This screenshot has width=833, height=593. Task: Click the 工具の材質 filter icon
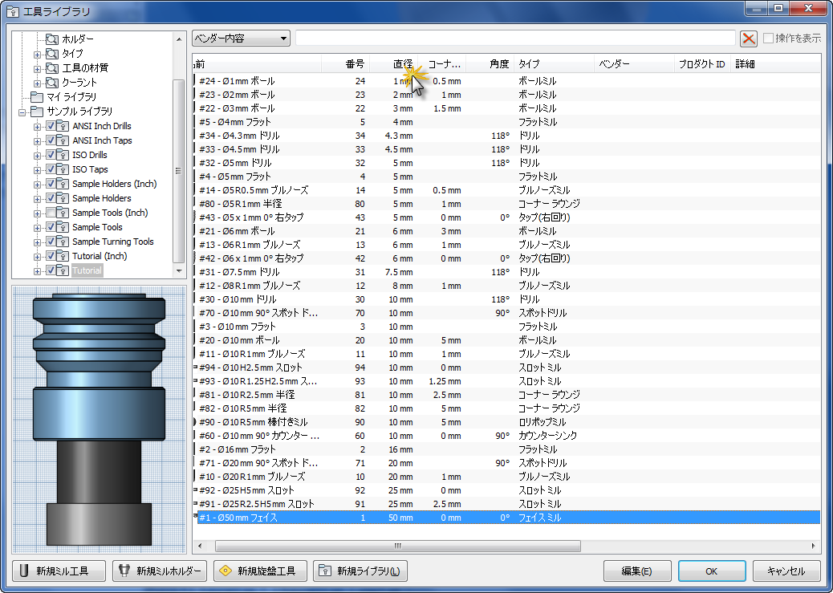click(52, 67)
